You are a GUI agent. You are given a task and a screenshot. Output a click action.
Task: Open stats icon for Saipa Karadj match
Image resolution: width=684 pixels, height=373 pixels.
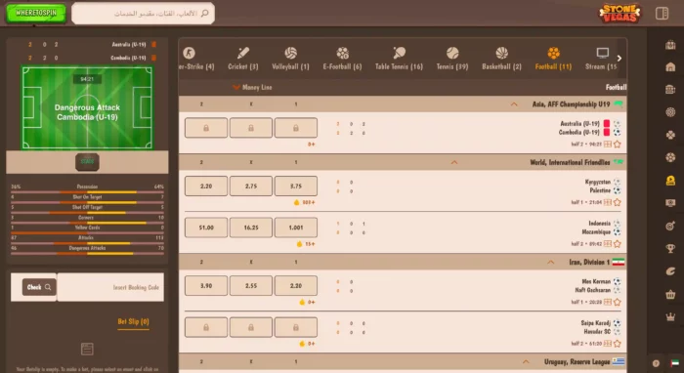pyautogui.click(x=607, y=344)
